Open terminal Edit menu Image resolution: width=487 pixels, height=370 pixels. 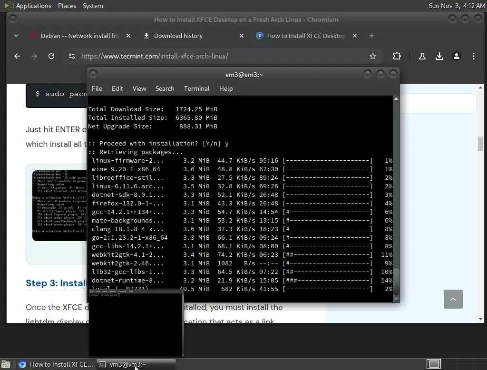pos(117,88)
